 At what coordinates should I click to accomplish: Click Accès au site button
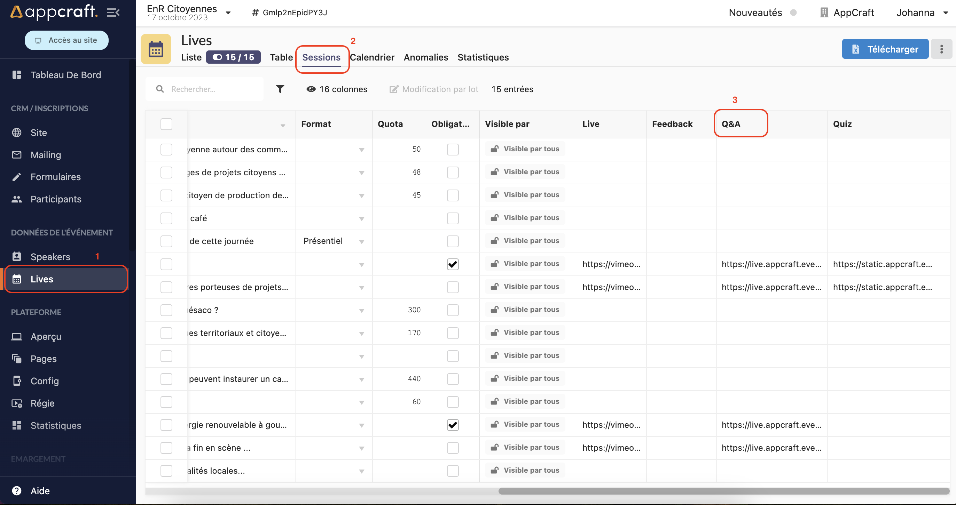point(66,40)
